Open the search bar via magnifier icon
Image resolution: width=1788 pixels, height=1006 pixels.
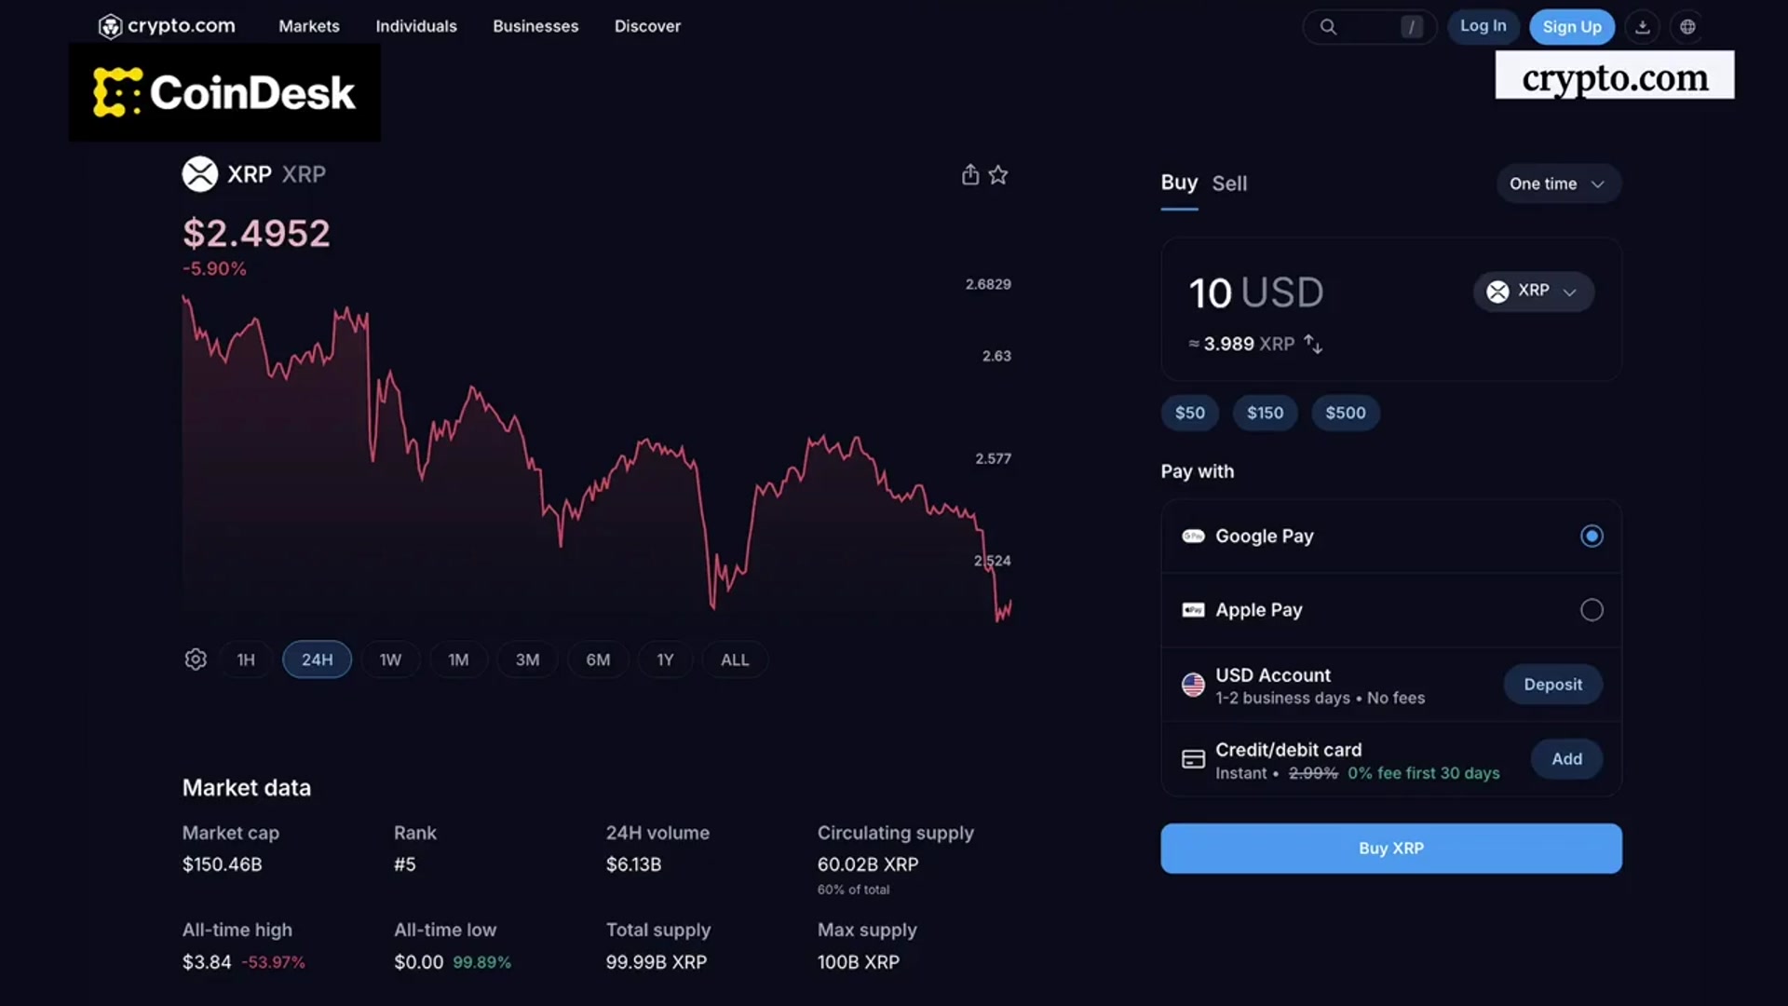pyautogui.click(x=1329, y=26)
